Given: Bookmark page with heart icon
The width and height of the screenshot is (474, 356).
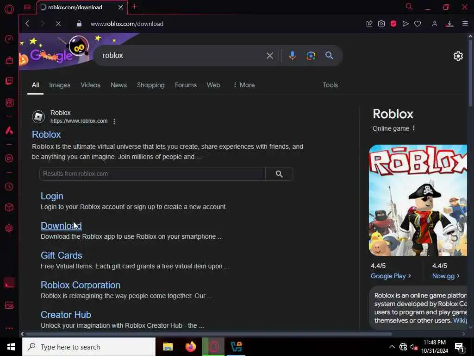Looking at the screenshot, I should point(418,24).
